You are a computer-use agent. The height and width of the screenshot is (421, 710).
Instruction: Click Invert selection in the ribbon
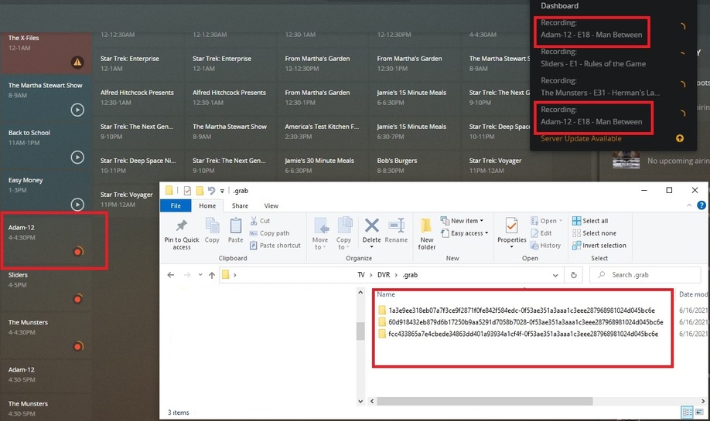[599, 245]
